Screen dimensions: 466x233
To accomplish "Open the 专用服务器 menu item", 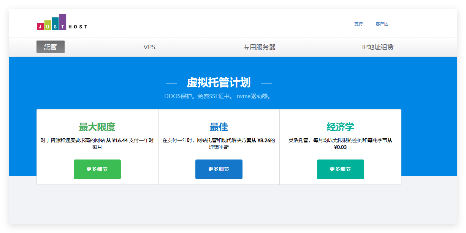I will click(x=259, y=47).
